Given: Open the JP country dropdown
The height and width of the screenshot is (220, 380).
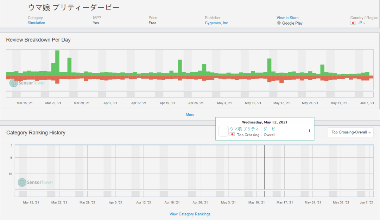Looking at the screenshot, I should click(x=361, y=23).
